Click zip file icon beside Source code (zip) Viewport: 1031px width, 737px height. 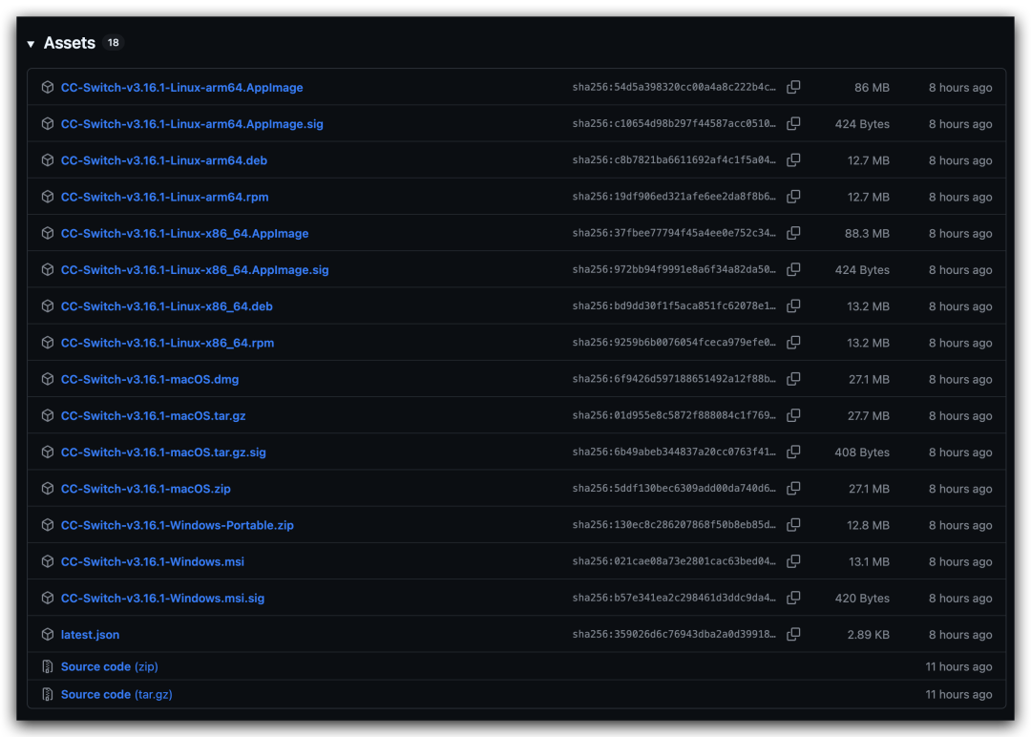click(48, 666)
